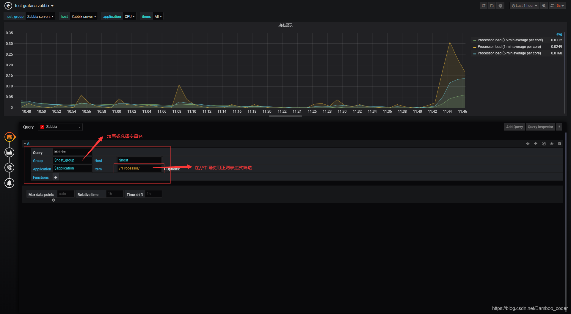Click the panel title 动态展示
The image size is (571, 314).
point(285,25)
